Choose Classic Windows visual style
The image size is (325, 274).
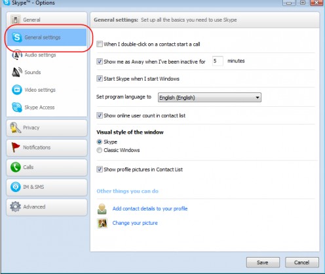(100, 150)
